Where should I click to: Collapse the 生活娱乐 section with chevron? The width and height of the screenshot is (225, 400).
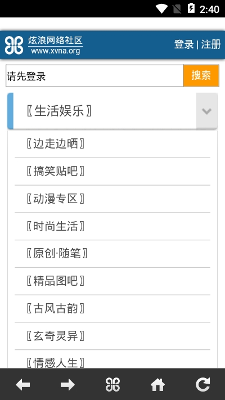tap(206, 111)
